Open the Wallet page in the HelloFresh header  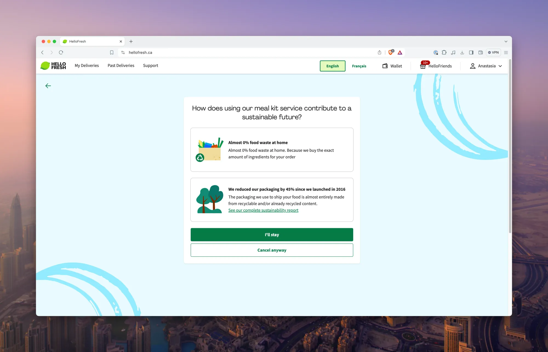pos(392,66)
